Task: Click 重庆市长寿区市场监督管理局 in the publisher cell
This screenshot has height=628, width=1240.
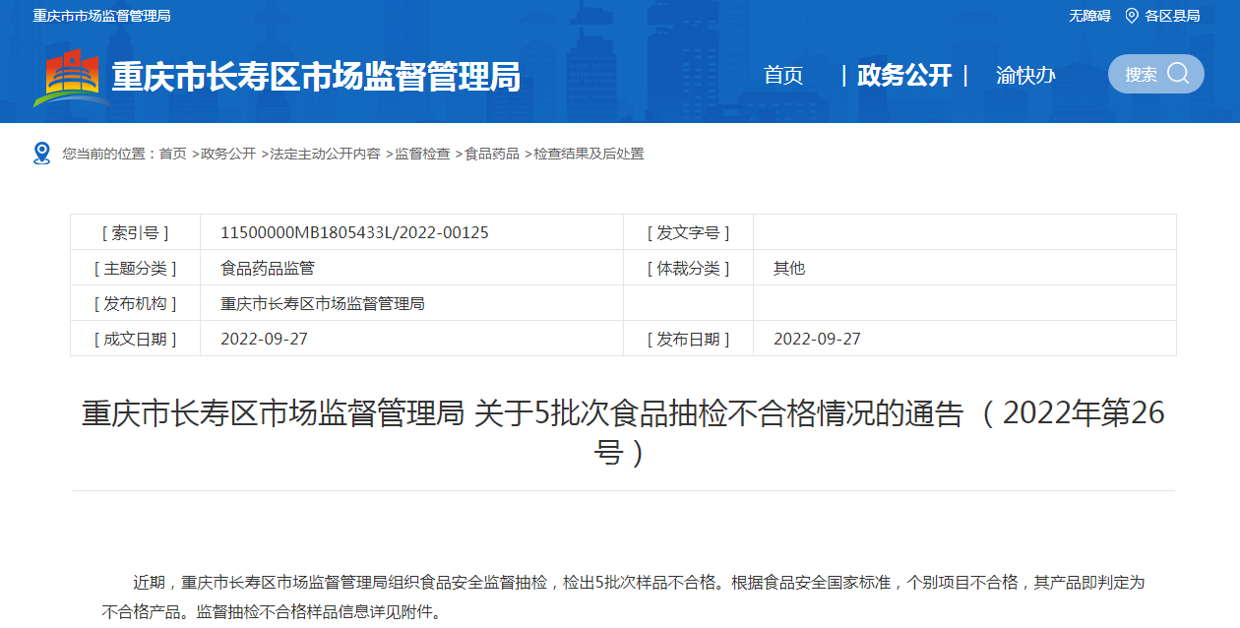Action: [x=323, y=303]
